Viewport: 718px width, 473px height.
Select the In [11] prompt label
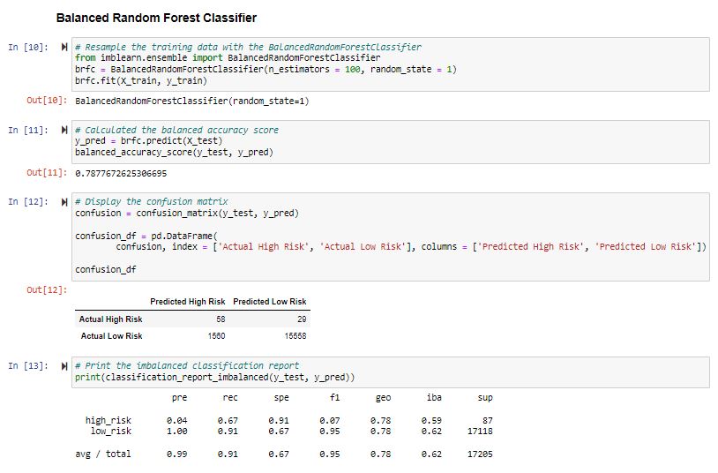(x=28, y=131)
